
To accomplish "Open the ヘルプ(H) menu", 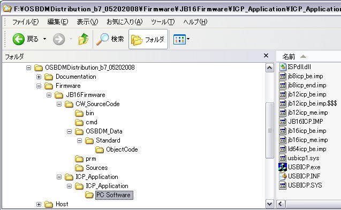I will (195, 22).
